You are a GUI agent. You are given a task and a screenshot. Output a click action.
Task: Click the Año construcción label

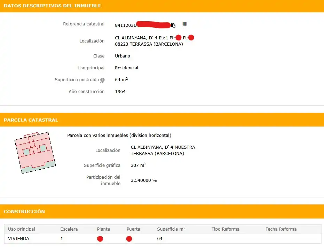[x=87, y=91]
